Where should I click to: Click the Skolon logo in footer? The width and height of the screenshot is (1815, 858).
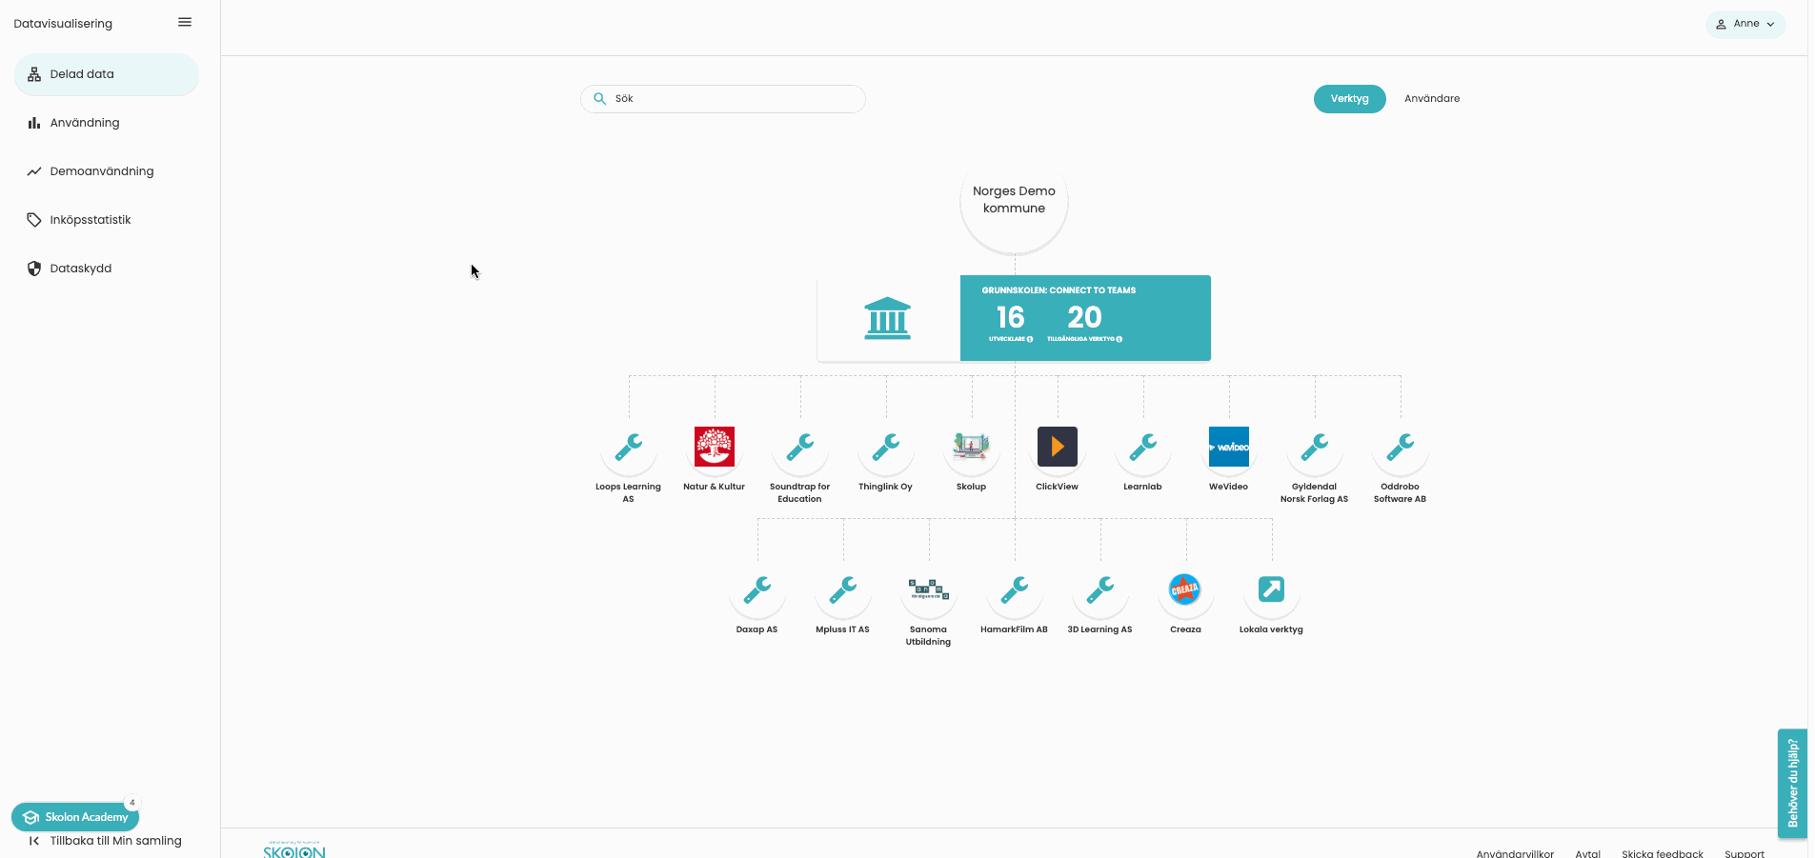[294, 850]
